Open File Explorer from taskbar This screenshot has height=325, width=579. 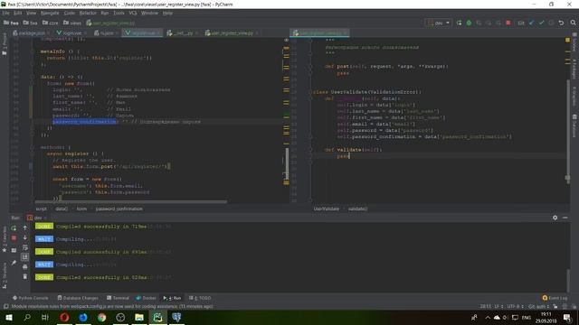click(139, 317)
